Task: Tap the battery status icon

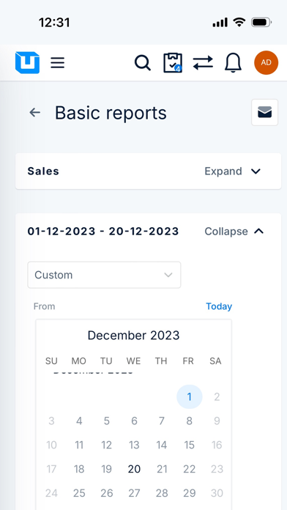Action: [261, 23]
